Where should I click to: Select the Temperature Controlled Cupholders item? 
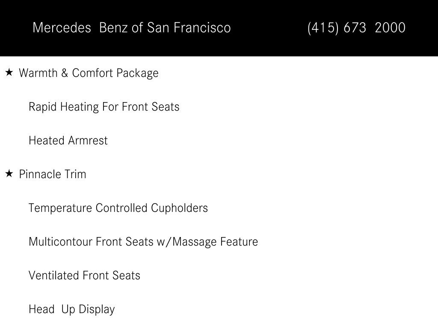pos(118,208)
